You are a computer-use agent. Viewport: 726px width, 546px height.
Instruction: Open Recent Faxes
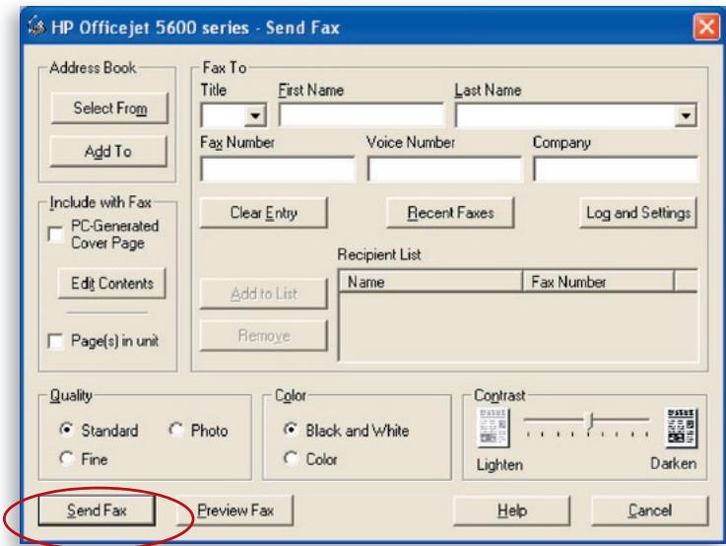(x=450, y=213)
